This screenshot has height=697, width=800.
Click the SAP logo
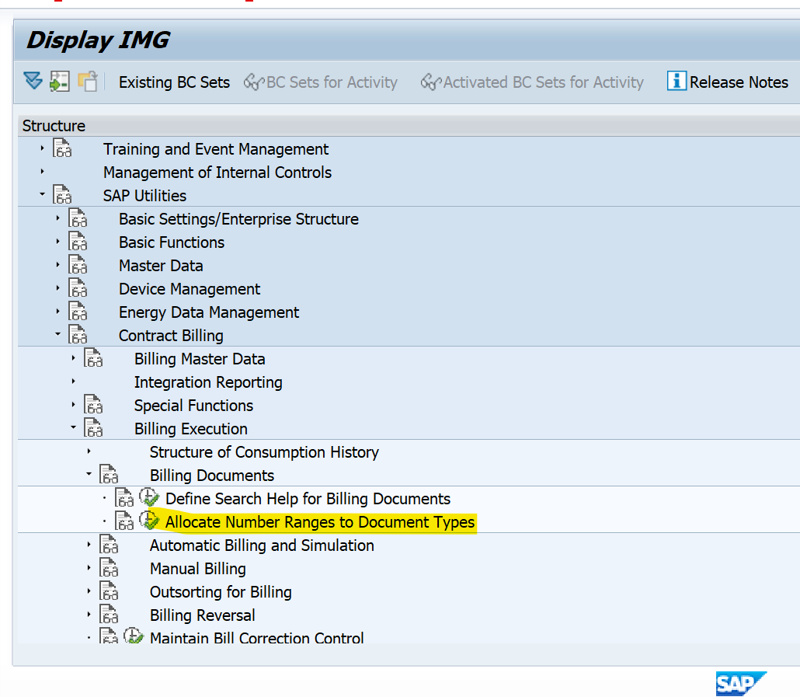coord(741,684)
